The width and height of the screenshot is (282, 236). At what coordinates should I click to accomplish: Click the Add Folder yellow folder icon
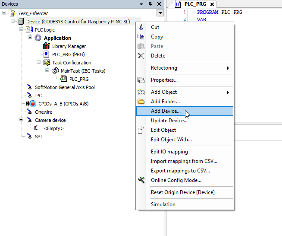(141, 102)
